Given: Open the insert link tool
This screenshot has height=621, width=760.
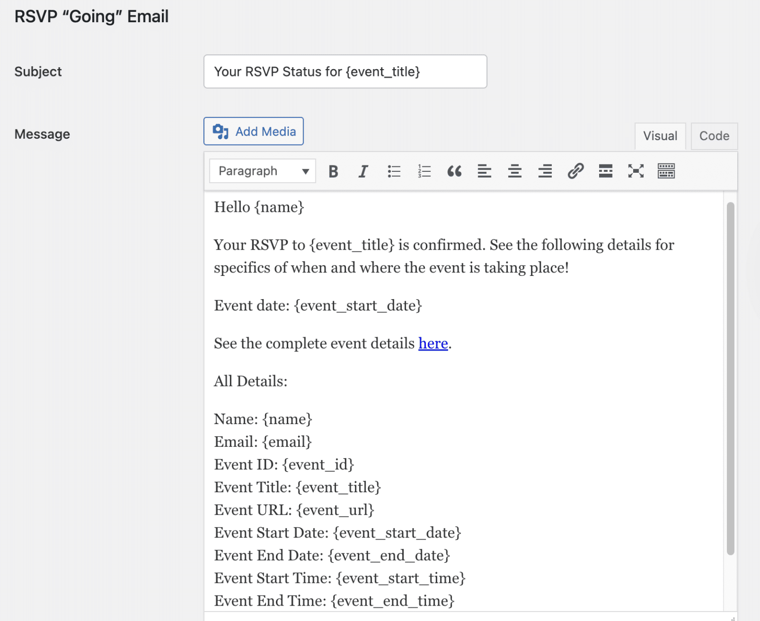Looking at the screenshot, I should point(575,171).
